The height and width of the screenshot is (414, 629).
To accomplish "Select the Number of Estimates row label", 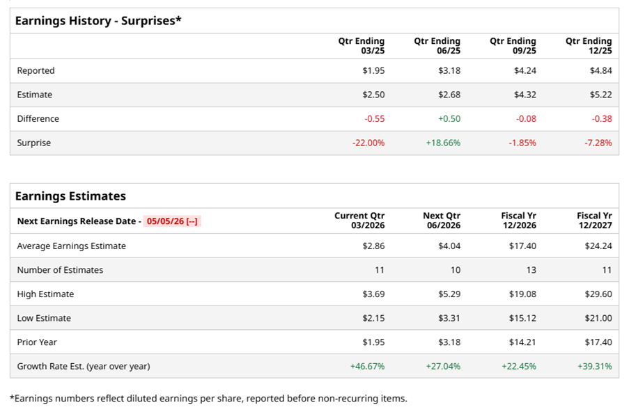I will 59,270.
